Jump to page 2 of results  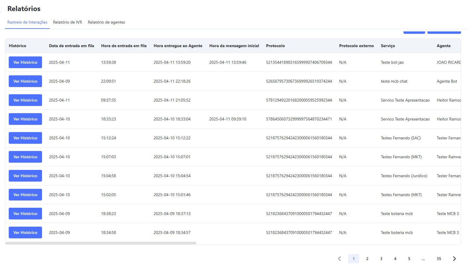click(x=367, y=259)
